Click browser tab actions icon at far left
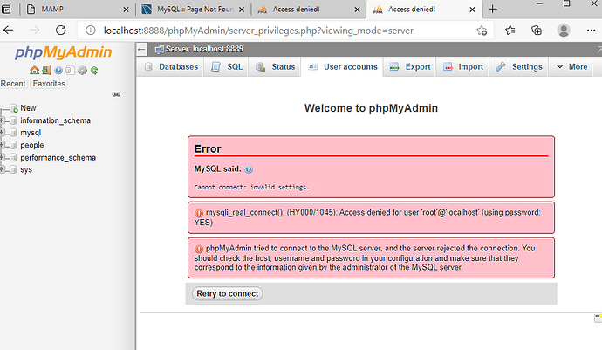The image size is (602, 350). tap(6, 10)
